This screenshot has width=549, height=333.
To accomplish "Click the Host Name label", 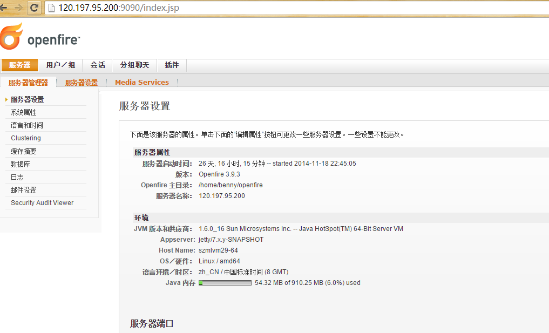I will (177, 250).
